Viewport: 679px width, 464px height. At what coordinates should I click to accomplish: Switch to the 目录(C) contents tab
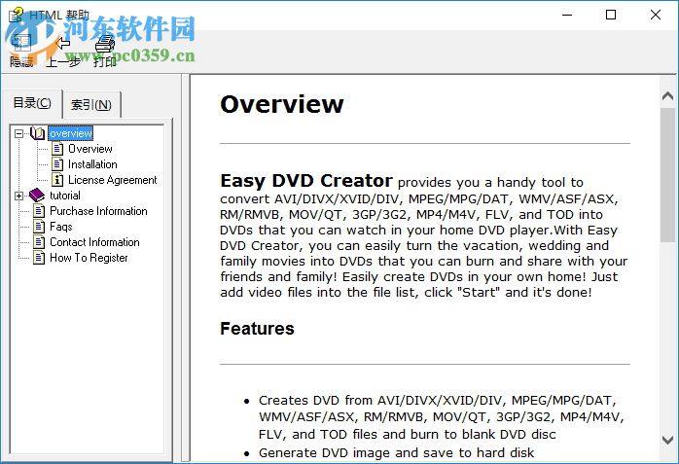(32, 103)
